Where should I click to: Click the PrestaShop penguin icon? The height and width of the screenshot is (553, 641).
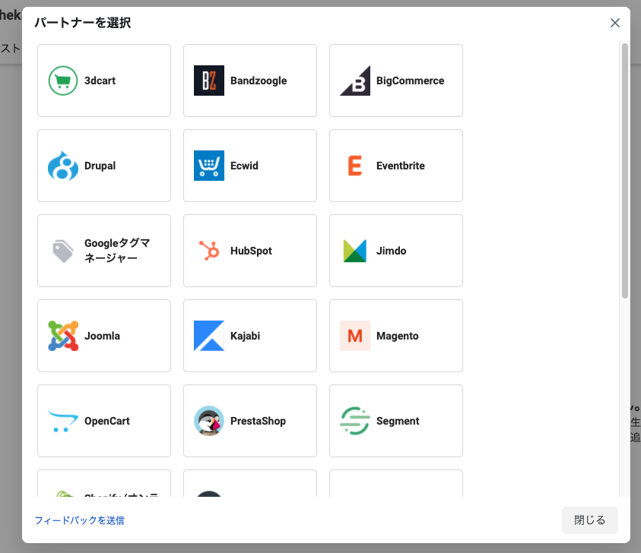click(209, 421)
